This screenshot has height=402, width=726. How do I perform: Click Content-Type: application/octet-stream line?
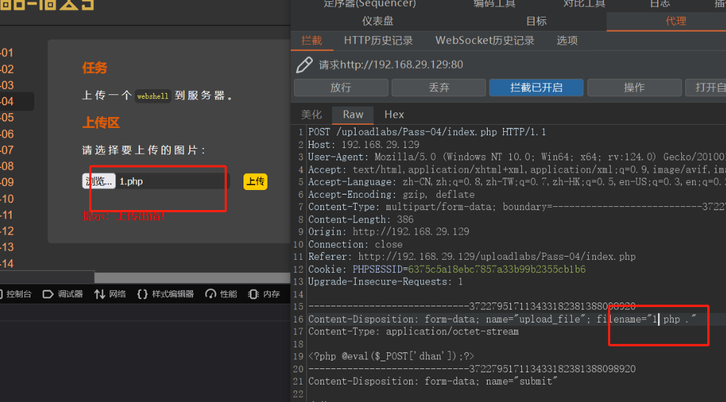[x=413, y=332]
